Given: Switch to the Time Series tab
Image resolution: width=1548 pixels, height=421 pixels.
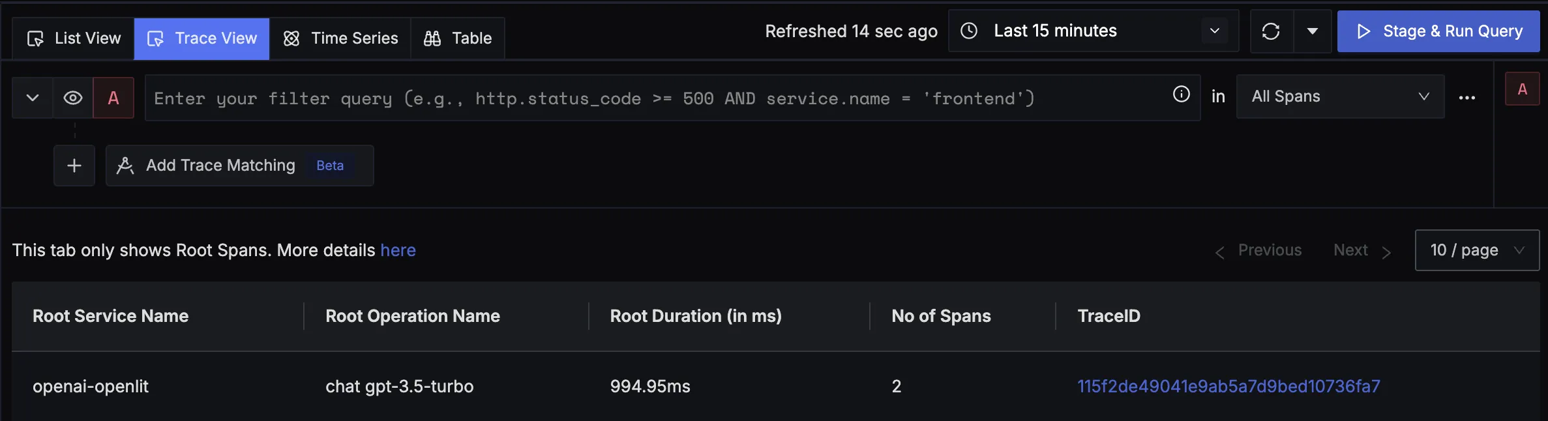Looking at the screenshot, I should 340,38.
